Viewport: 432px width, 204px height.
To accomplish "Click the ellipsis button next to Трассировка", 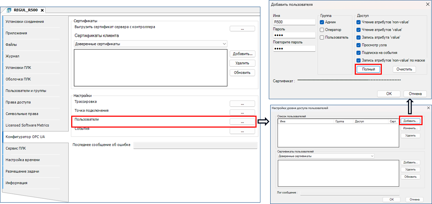I will (242, 104).
